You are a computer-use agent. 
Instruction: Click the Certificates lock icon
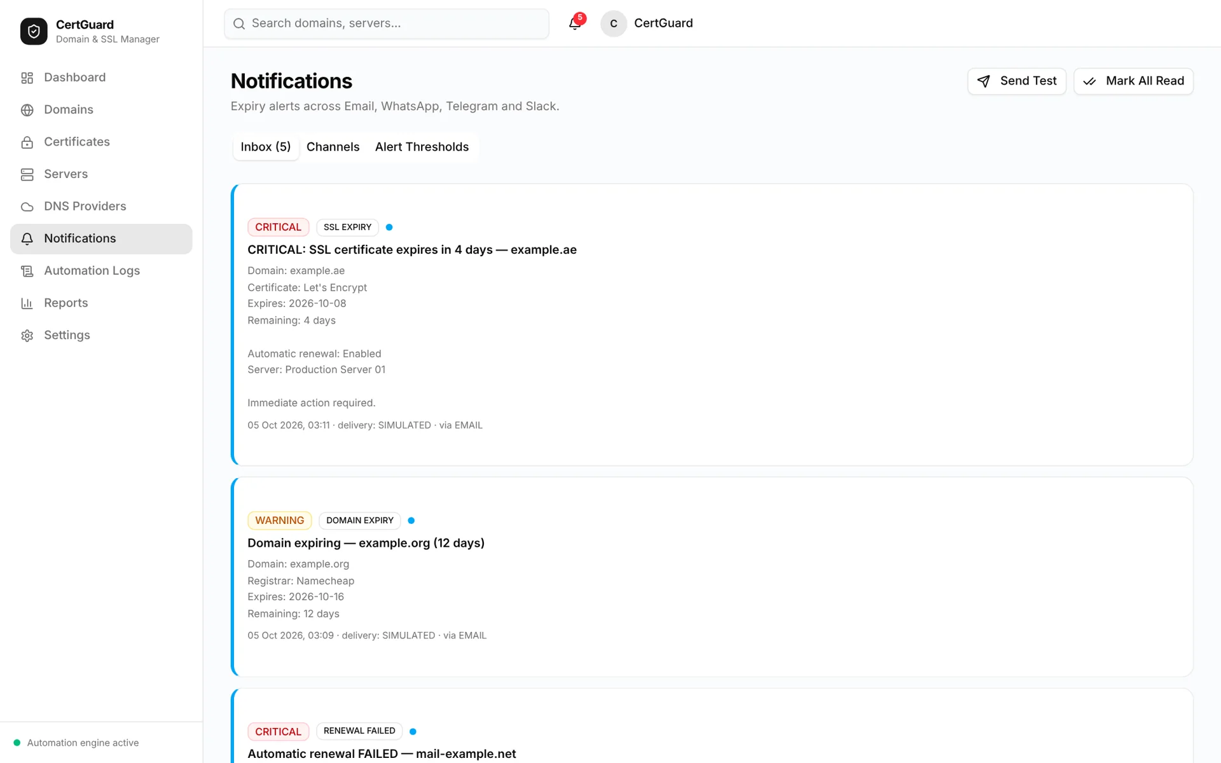click(27, 142)
